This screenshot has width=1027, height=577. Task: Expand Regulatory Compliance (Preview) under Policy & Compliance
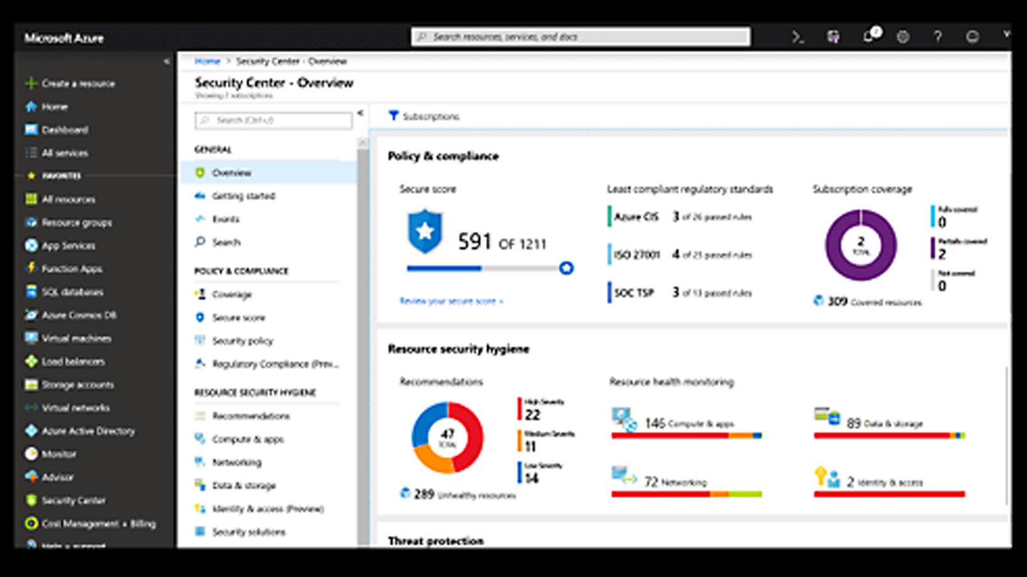[273, 364]
